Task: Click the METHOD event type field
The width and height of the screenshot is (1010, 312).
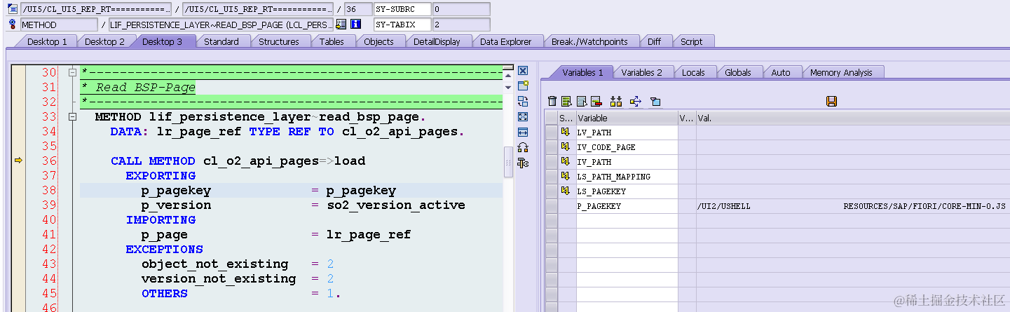Action: [x=59, y=25]
